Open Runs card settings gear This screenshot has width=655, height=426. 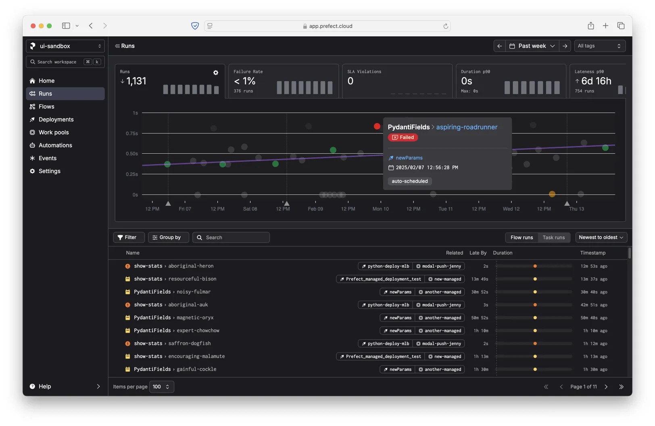pyautogui.click(x=216, y=73)
